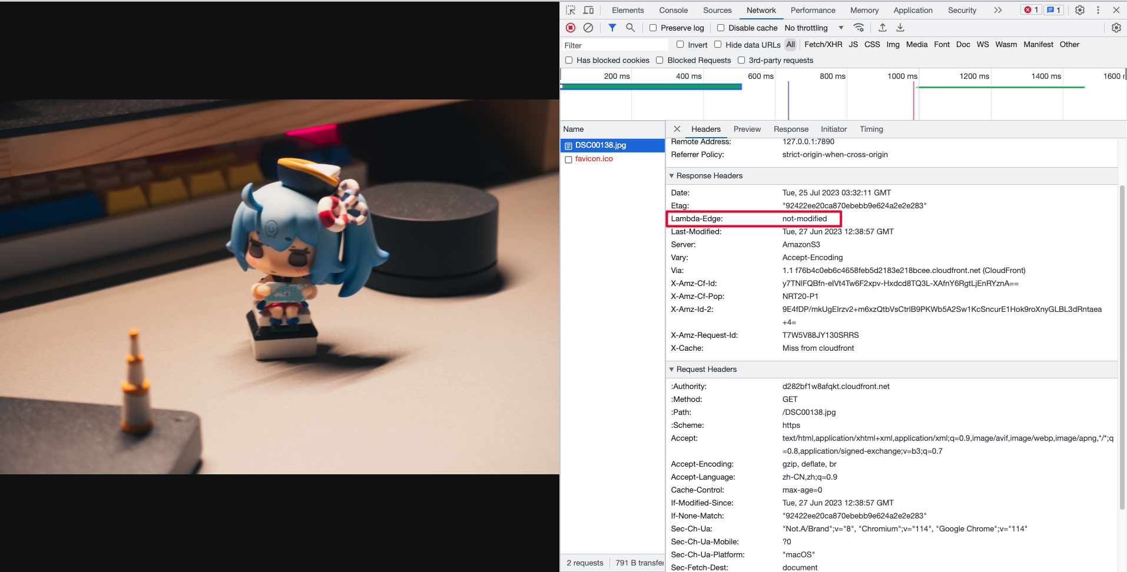The width and height of the screenshot is (1127, 572).
Task: Go to the Security tab
Action: pyautogui.click(x=962, y=10)
